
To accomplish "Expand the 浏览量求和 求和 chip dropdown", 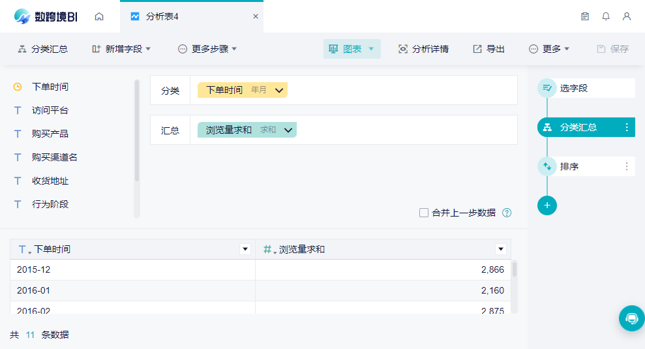I will (x=288, y=130).
